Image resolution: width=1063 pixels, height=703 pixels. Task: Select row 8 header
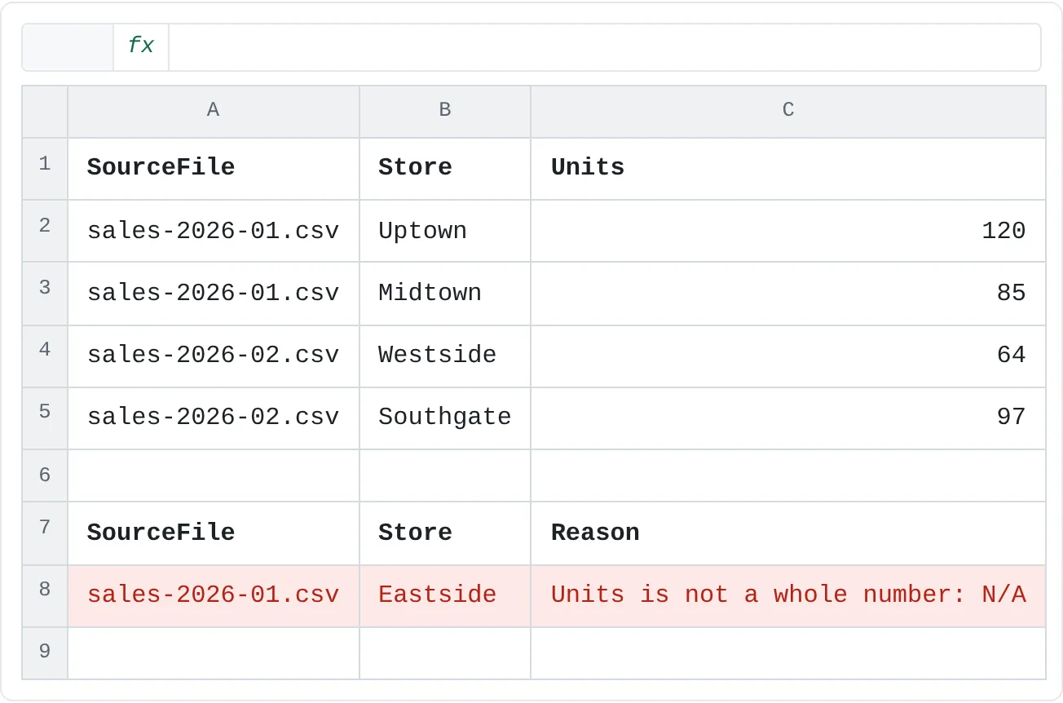(x=45, y=596)
